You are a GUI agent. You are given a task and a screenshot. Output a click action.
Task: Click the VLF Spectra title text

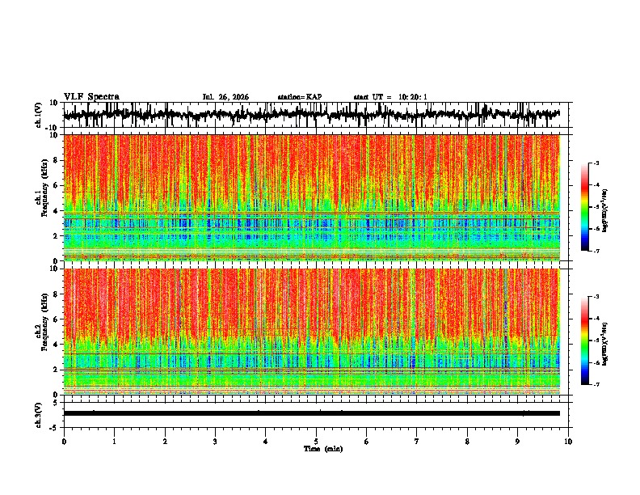[x=91, y=97]
